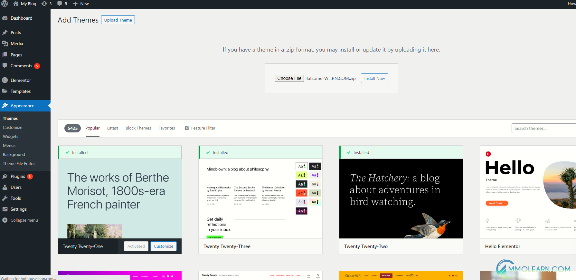
Task: Open comments bubble icon in the admin bar
Action: coord(60,4)
